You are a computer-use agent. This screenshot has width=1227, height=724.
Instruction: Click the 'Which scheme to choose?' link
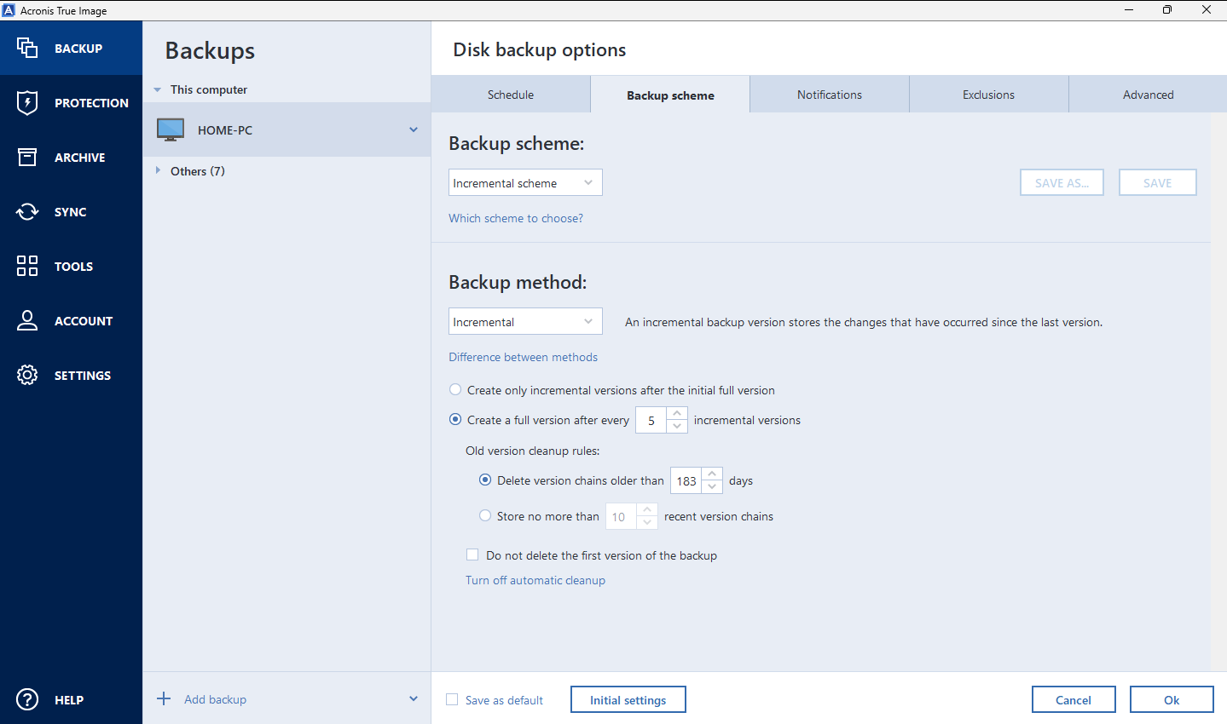pyautogui.click(x=516, y=218)
